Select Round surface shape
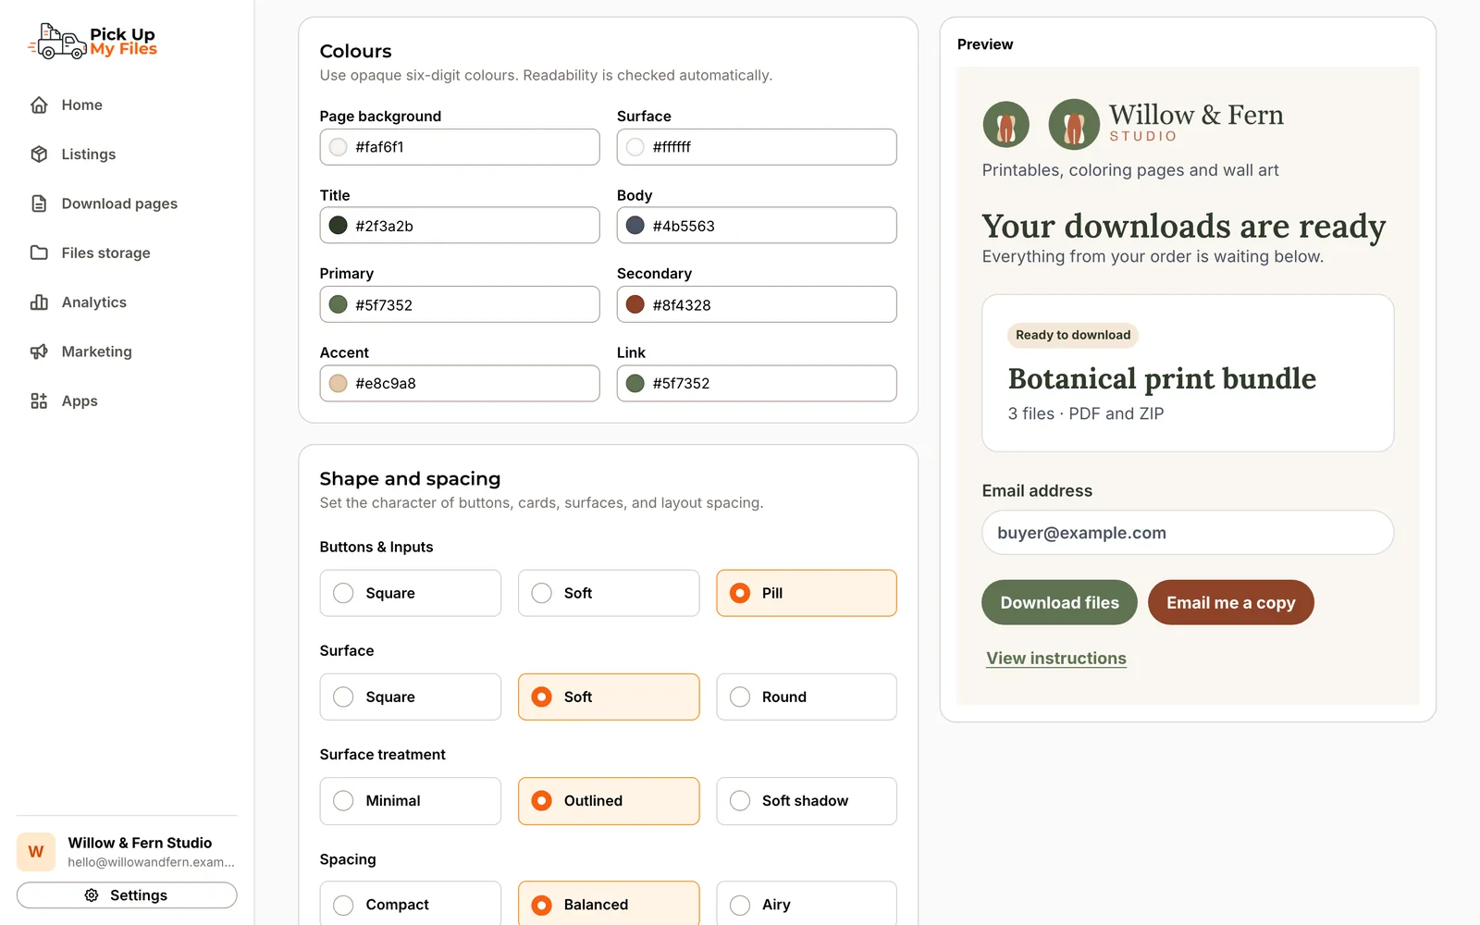The height and width of the screenshot is (925, 1480). 807,697
